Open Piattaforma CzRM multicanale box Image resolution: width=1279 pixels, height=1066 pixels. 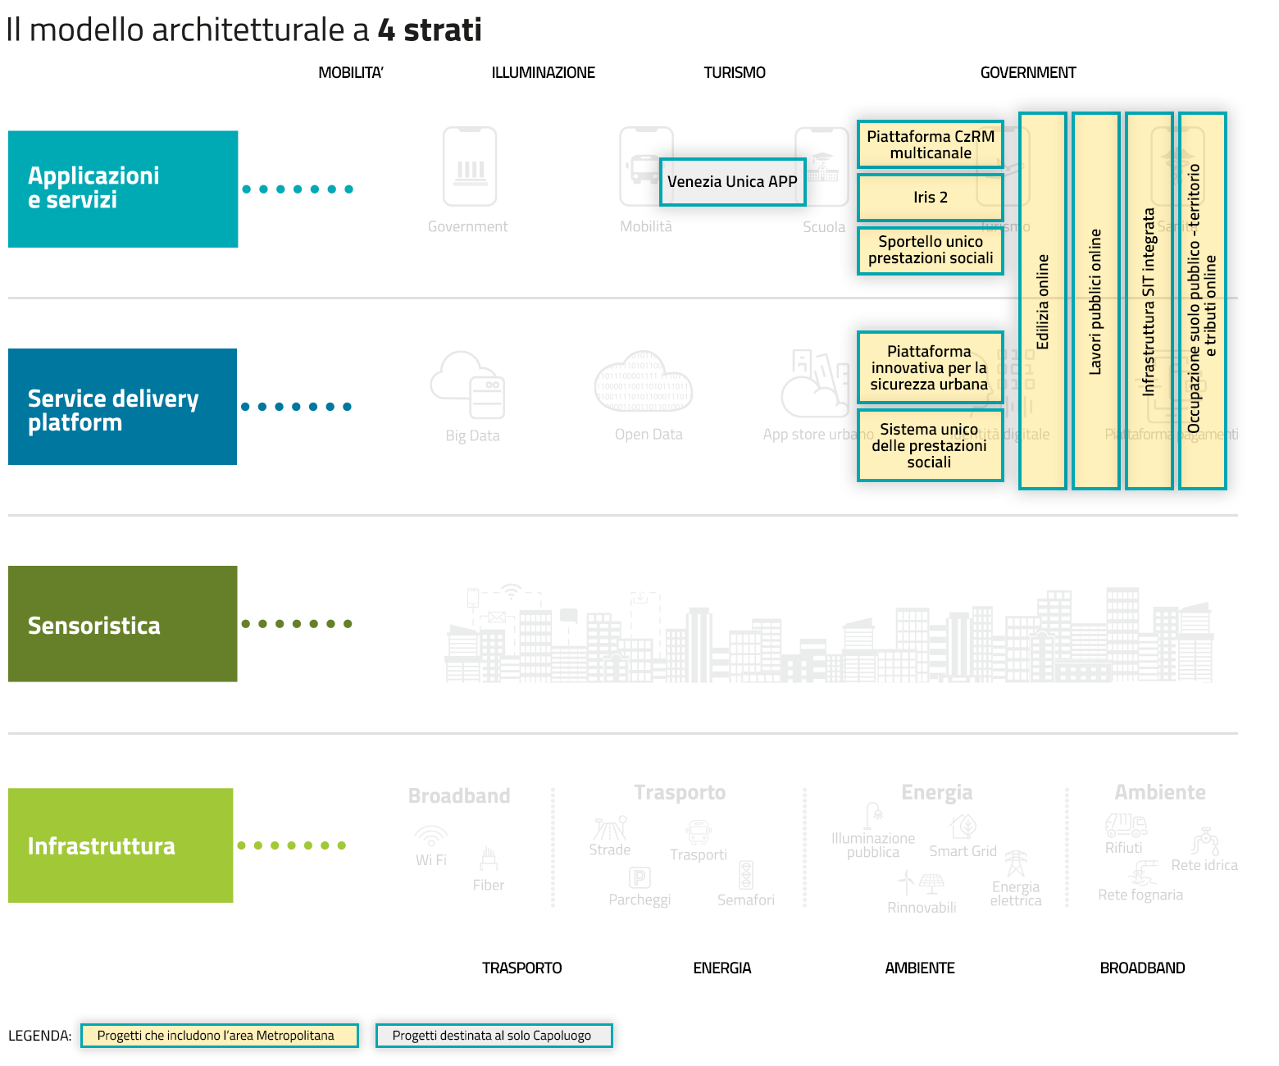point(931,145)
